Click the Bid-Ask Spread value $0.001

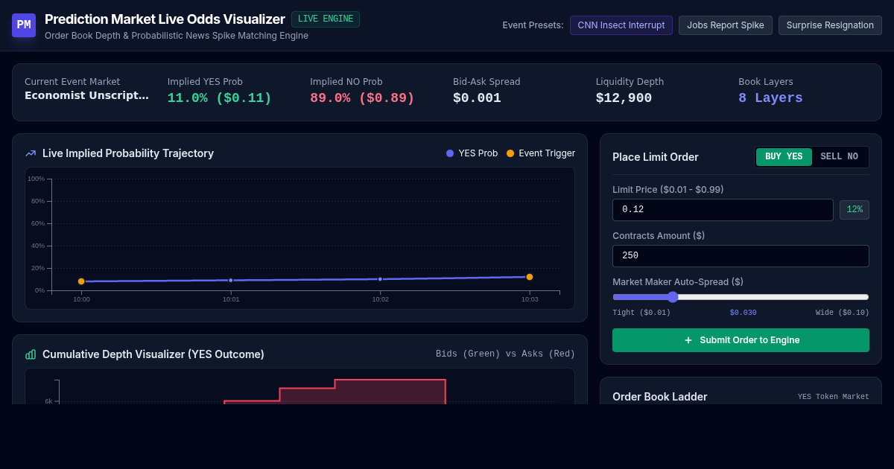pos(477,98)
